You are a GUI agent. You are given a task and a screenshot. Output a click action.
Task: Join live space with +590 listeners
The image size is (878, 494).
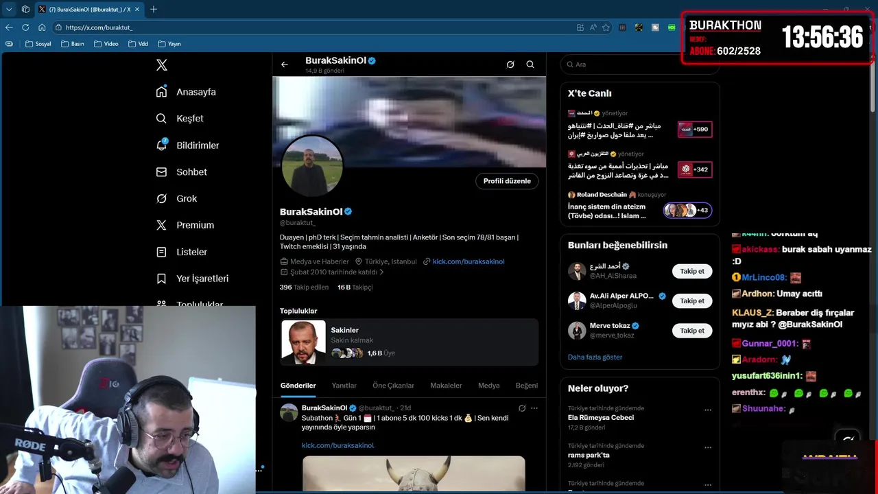pyautogui.click(x=695, y=129)
